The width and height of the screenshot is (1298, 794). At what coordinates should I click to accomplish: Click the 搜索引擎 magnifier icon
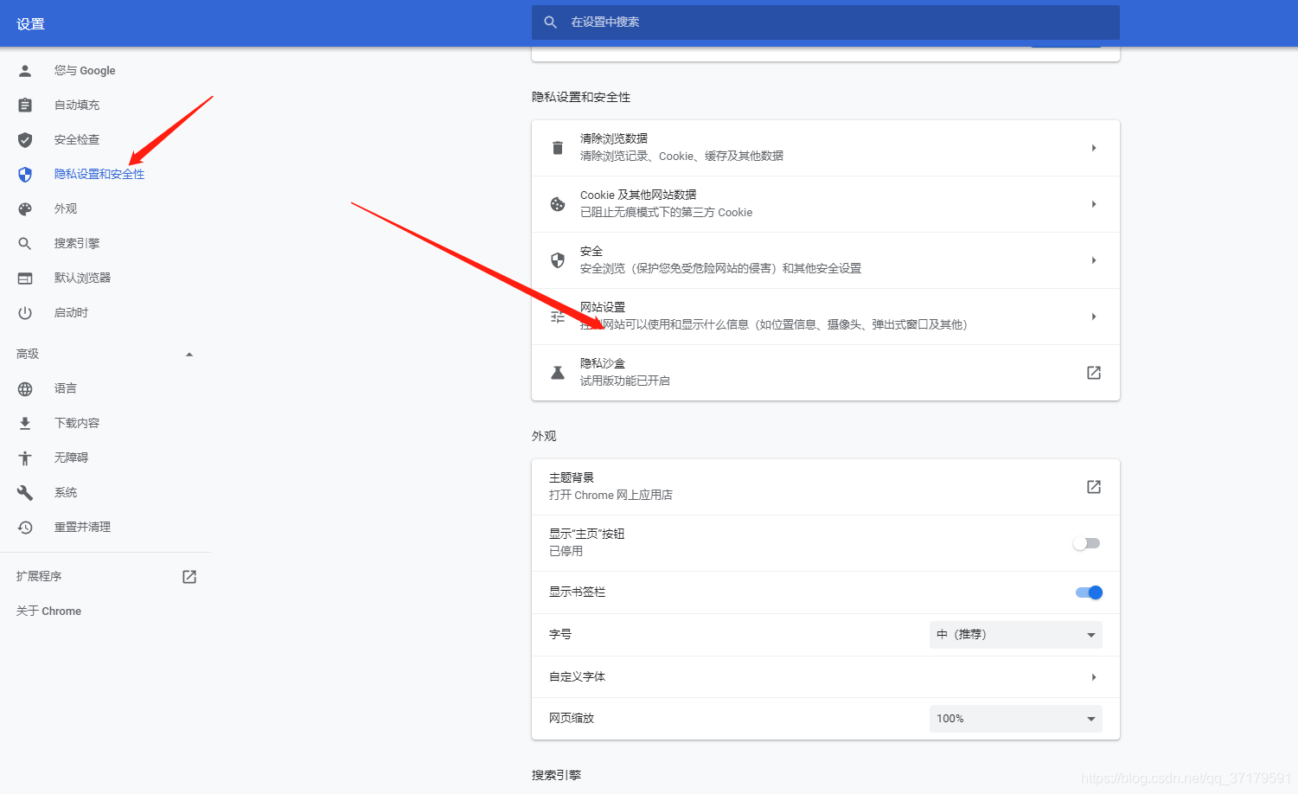tap(25, 243)
